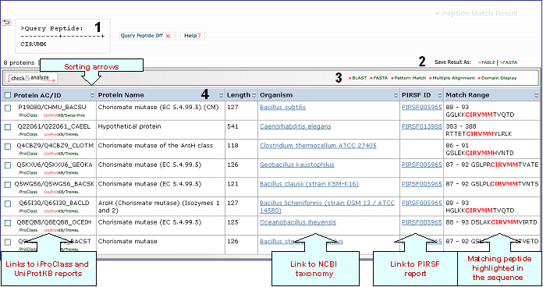Open PIRSF005965 link in Bacillus clausii row
Image resolution: width=543 pixels, height=287 pixels.
pyautogui.click(x=422, y=184)
